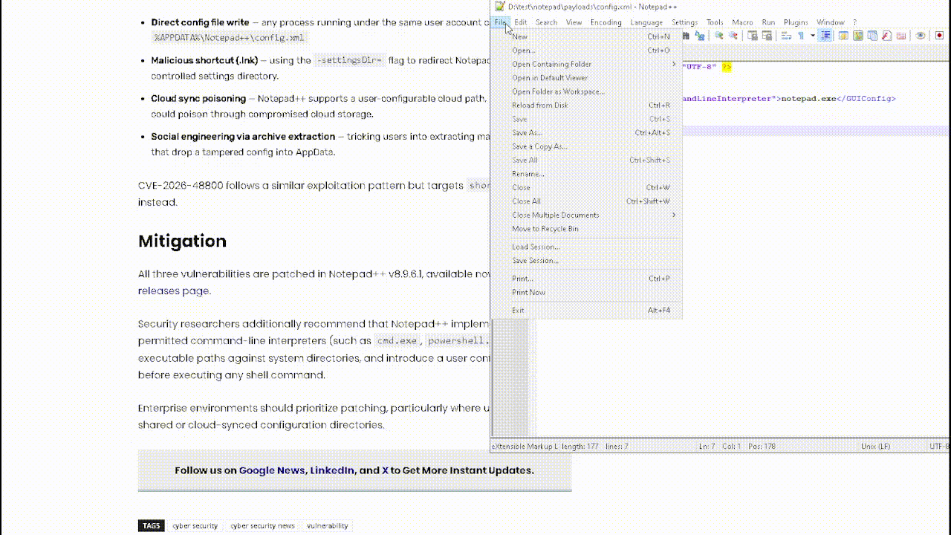
Task: Toggle synchronize horizontal scrolling icon
Action: [x=767, y=36]
